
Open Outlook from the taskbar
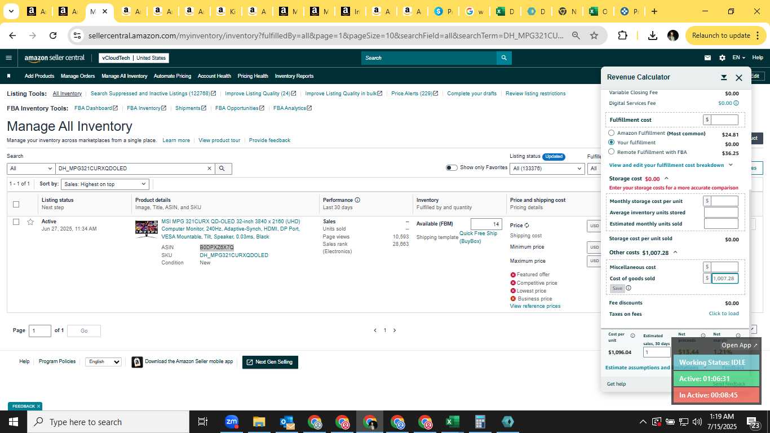tap(286, 422)
